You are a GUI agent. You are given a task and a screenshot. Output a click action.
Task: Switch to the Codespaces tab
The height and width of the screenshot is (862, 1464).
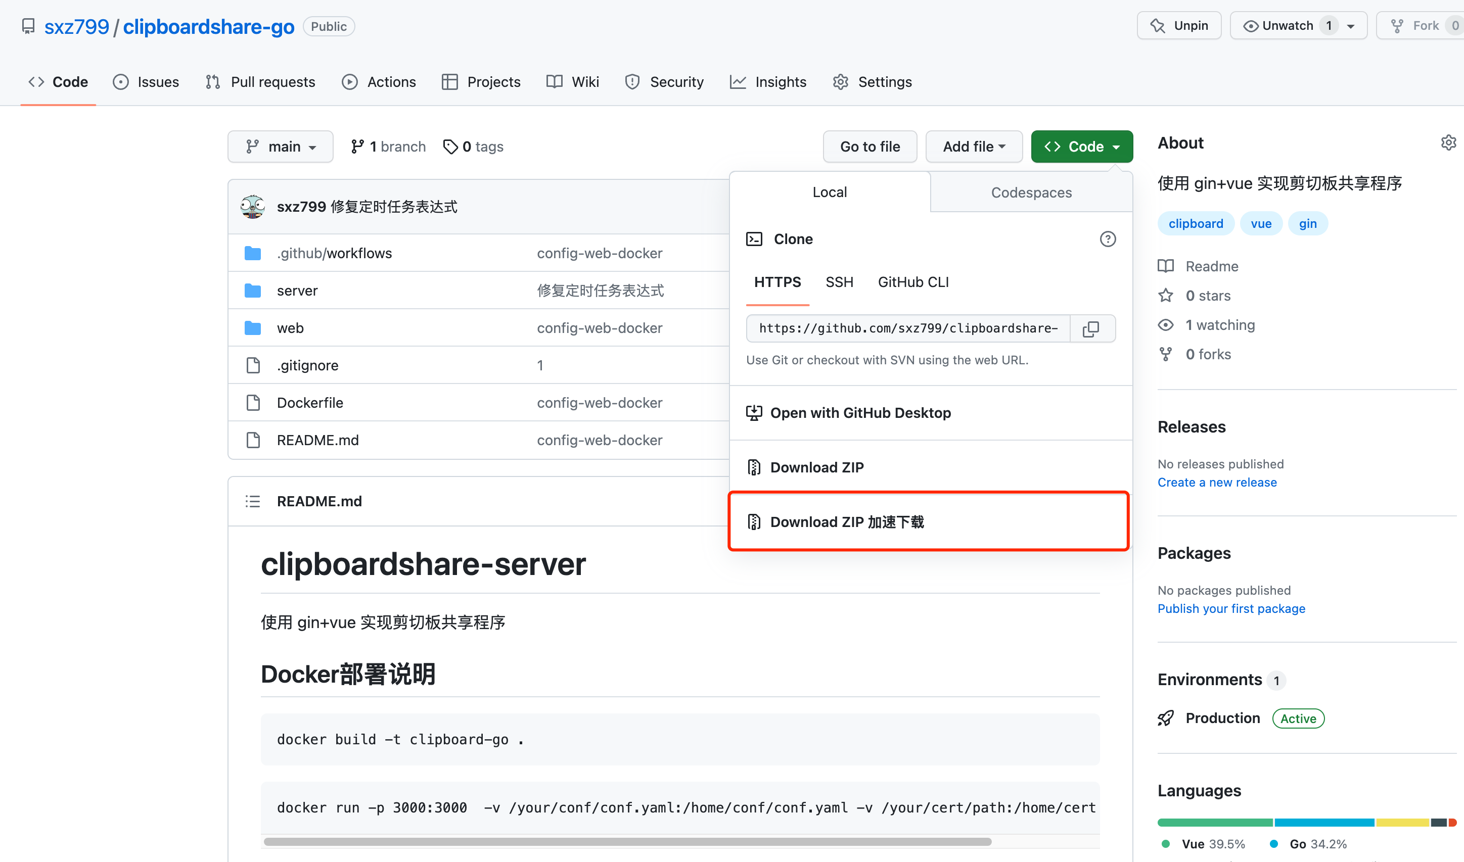[1032, 193]
